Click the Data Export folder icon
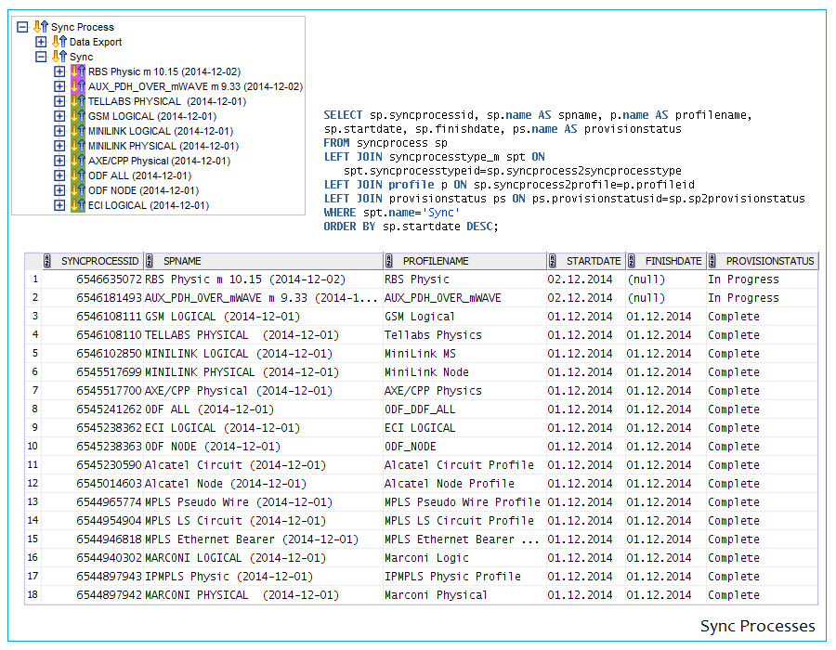This screenshot has height=650, width=836. (x=59, y=42)
